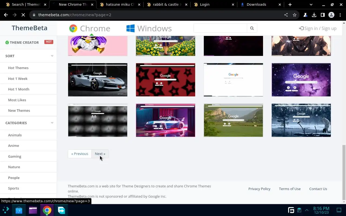Close the Downloads tab
Viewport: 346px width, 216px height.
tap(280, 5)
